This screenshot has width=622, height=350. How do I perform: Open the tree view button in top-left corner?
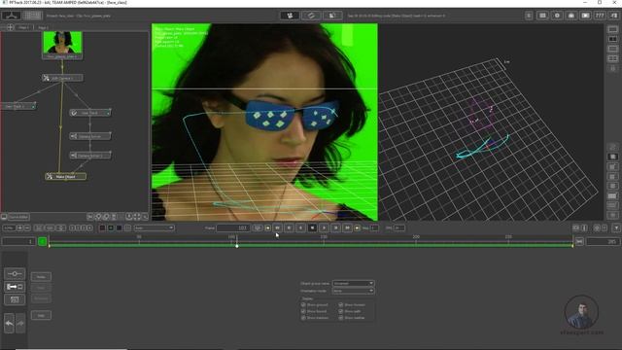click(11, 16)
